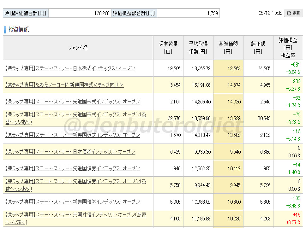Select loss rate -3.84 % value
The image size is (306, 228).
[x=293, y=72]
